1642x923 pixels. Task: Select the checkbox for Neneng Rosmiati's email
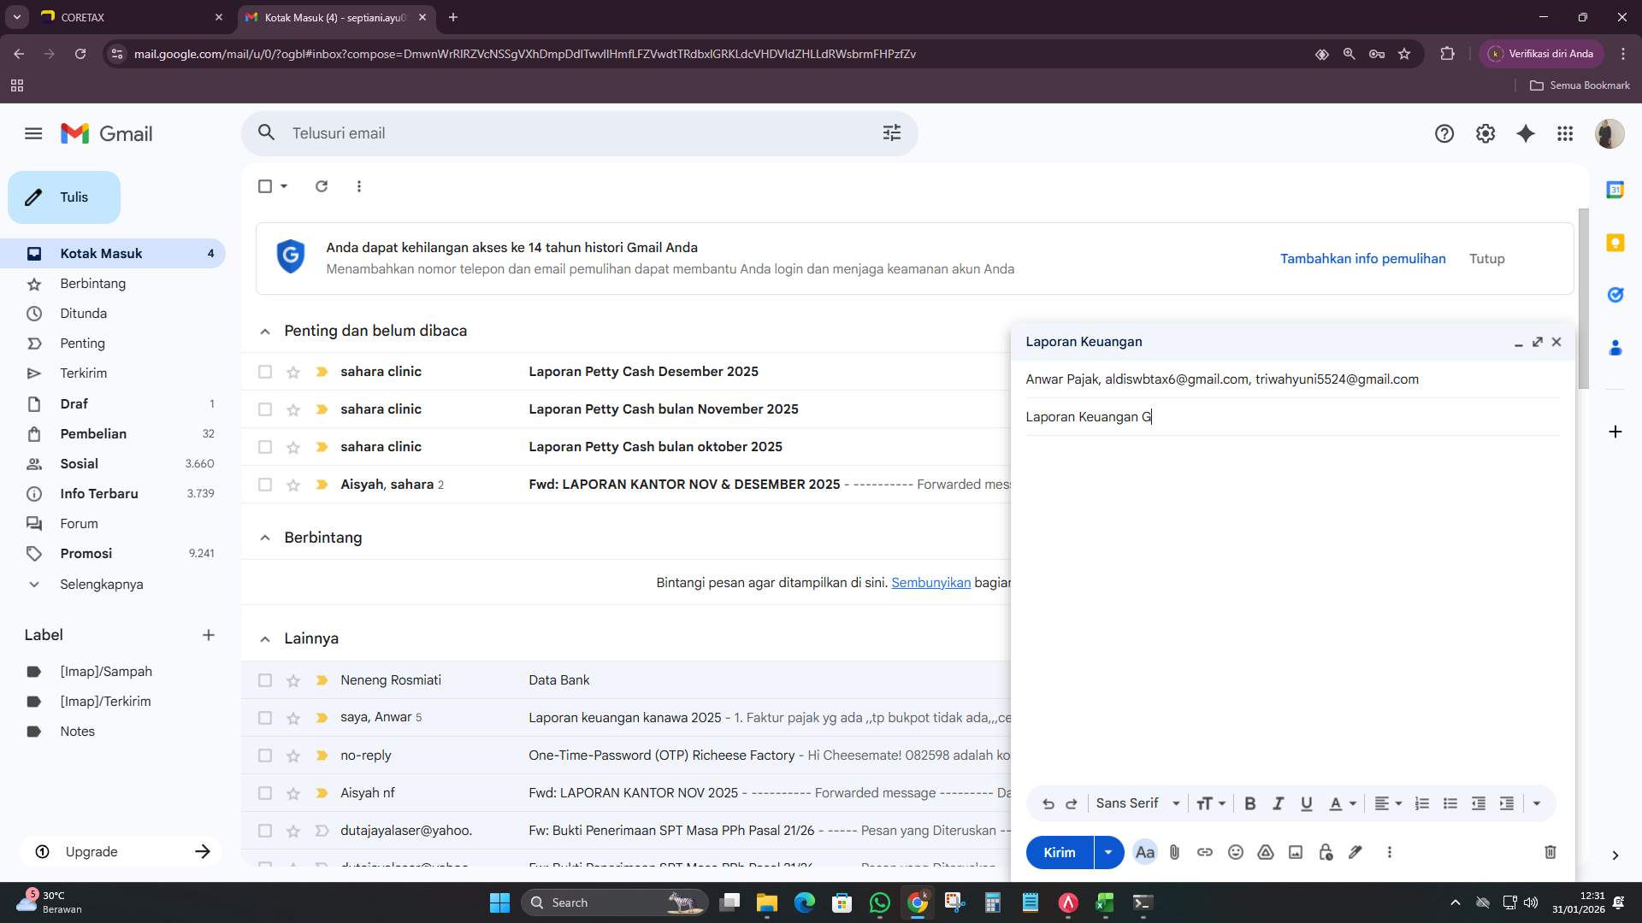pos(265,680)
